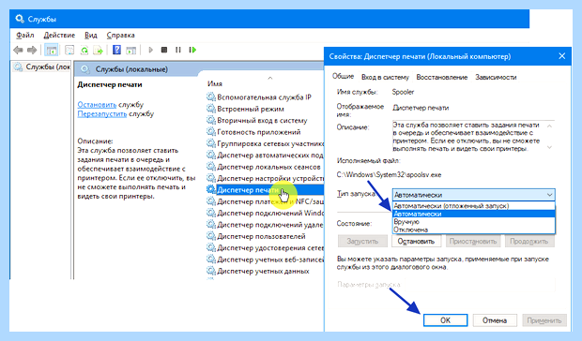Click gear icon of Диспетчер пользователей
Screen dimensions: 582x341
point(211,236)
